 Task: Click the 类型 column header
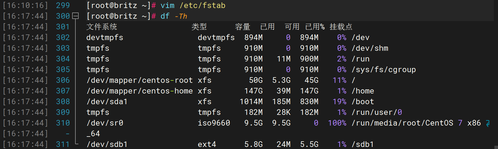coord(199,27)
